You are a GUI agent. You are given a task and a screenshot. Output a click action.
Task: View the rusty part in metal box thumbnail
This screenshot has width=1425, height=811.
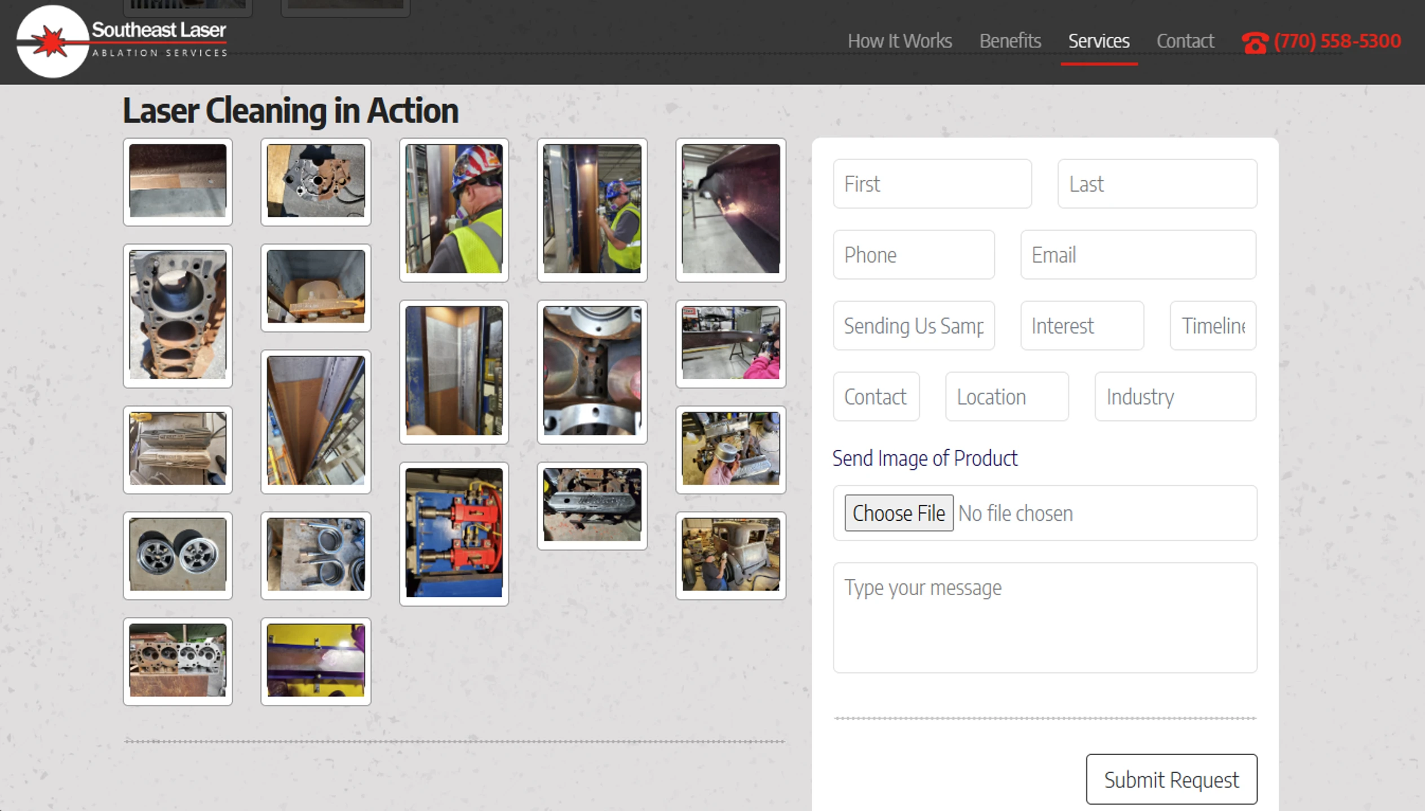(316, 287)
